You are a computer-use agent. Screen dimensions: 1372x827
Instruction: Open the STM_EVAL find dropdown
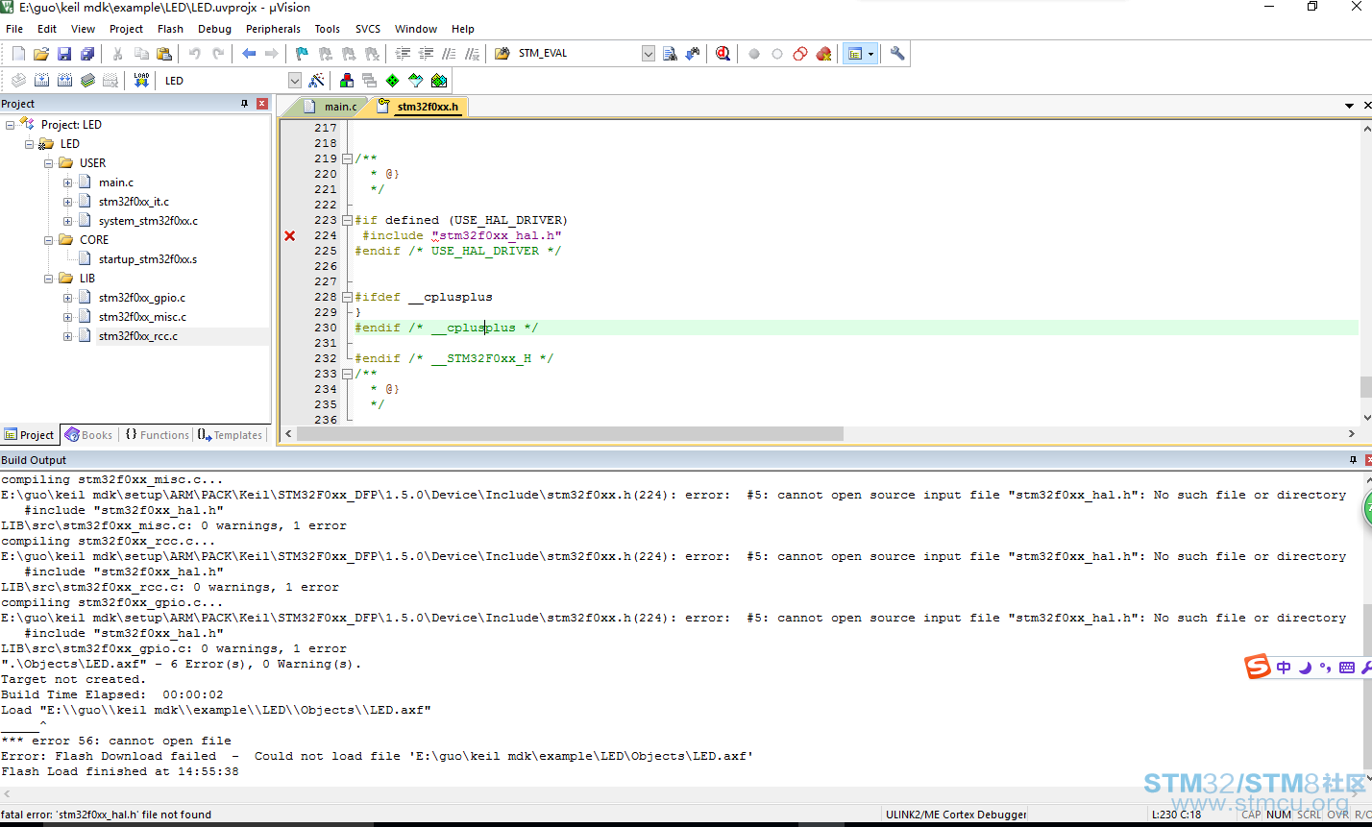pyautogui.click(x=649, y=54)
